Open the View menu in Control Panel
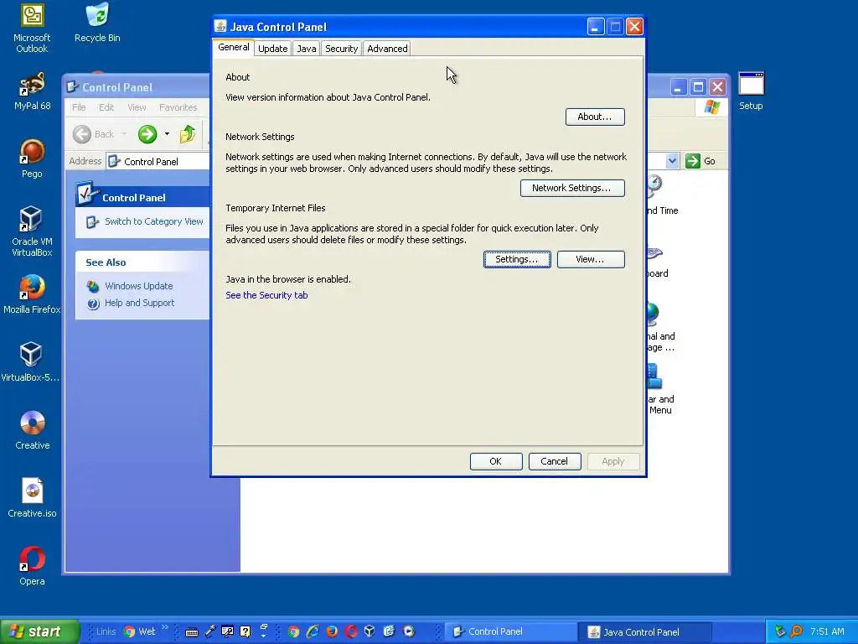Image resolution: width=858 pixels, height=644 pixels. pos(137,107)
